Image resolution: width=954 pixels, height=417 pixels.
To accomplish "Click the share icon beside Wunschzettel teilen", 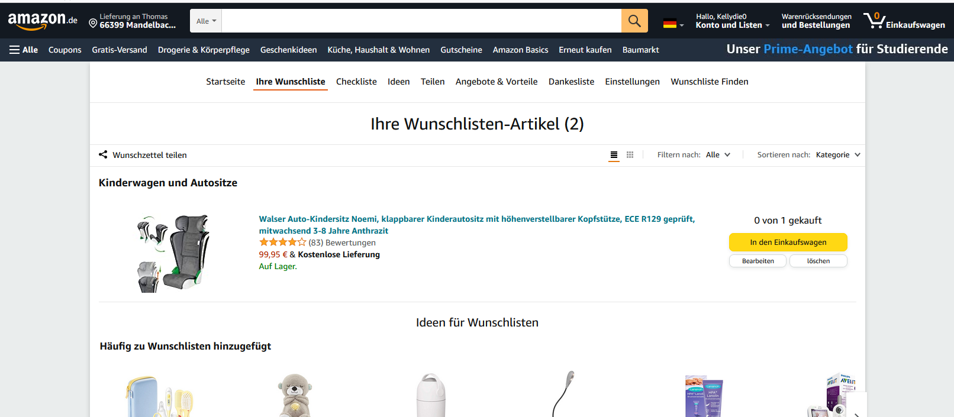I will [x=103, y=154].
